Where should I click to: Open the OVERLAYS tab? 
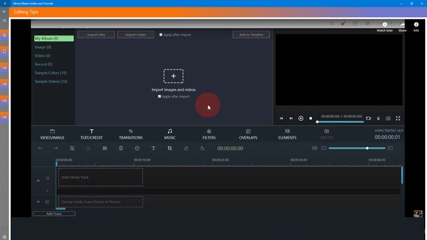tap(248, 134)
